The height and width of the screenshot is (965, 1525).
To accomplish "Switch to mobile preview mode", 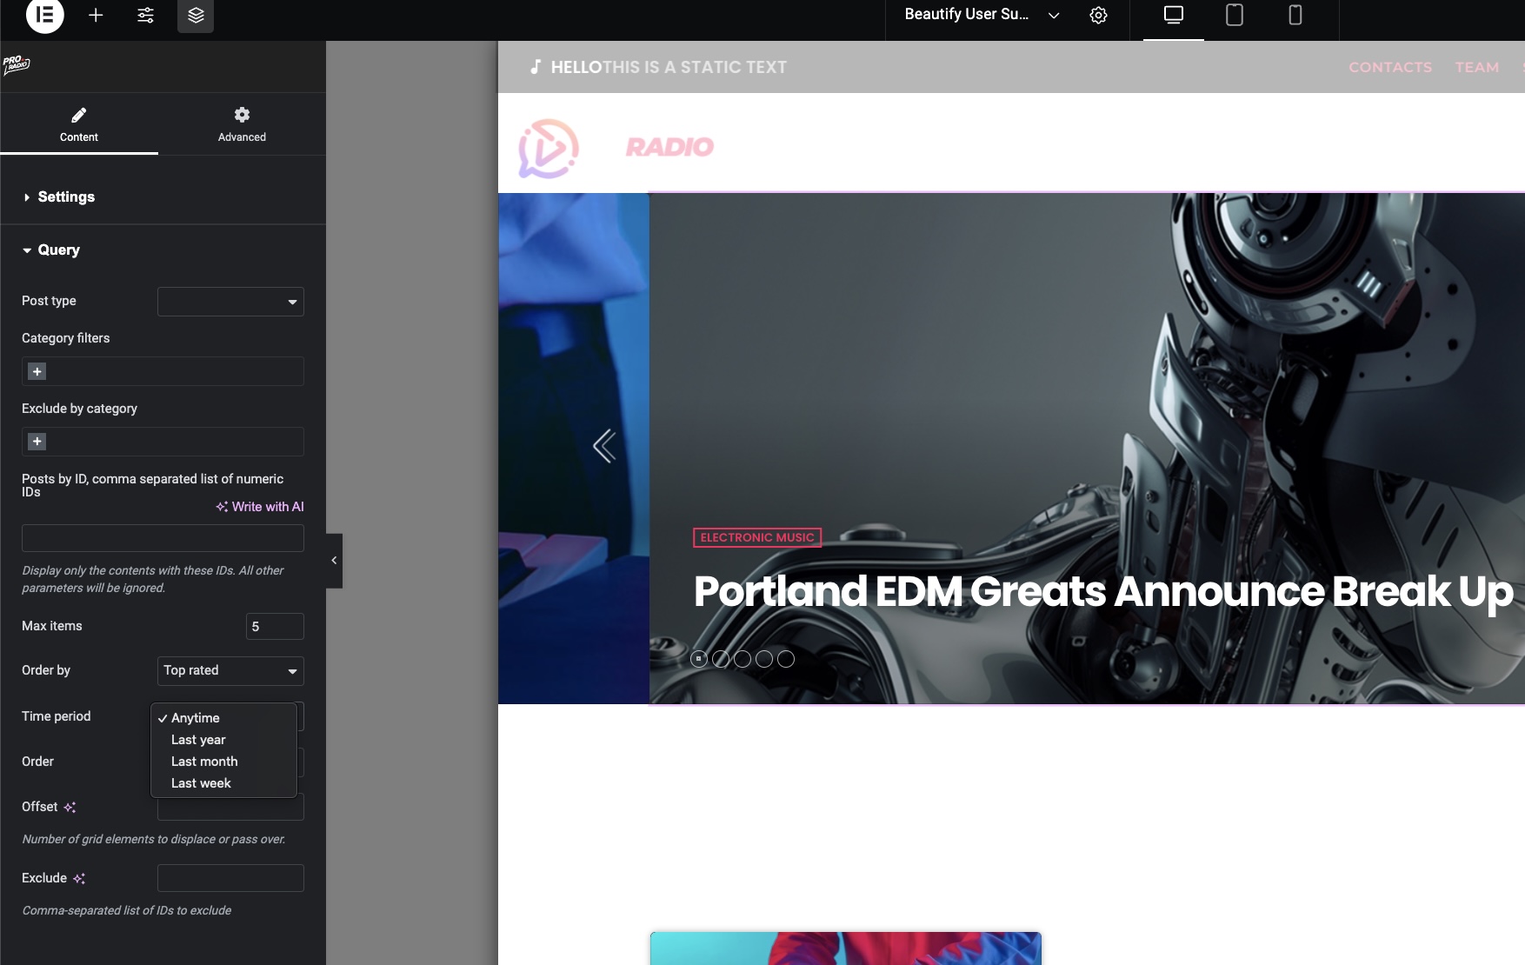I will 1295,15.
